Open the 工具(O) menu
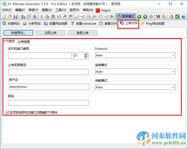Screen dimensions: 188x149 click(60, 10)
